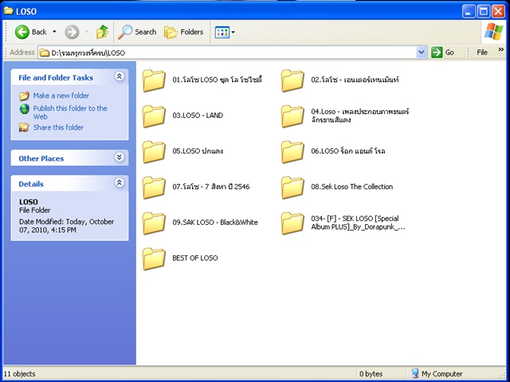Click the Publish to Web globe icon
The width and height of the screenshot is (510, 382).
coord(24,109)
